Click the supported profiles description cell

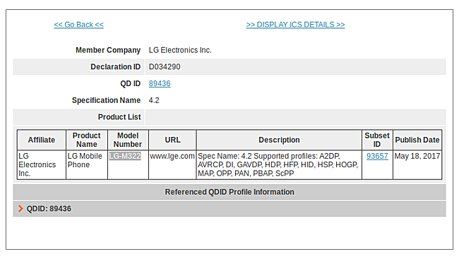click(x=279, y=164)
